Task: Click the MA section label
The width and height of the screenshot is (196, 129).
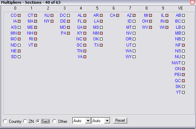Action: pos(30,21)
